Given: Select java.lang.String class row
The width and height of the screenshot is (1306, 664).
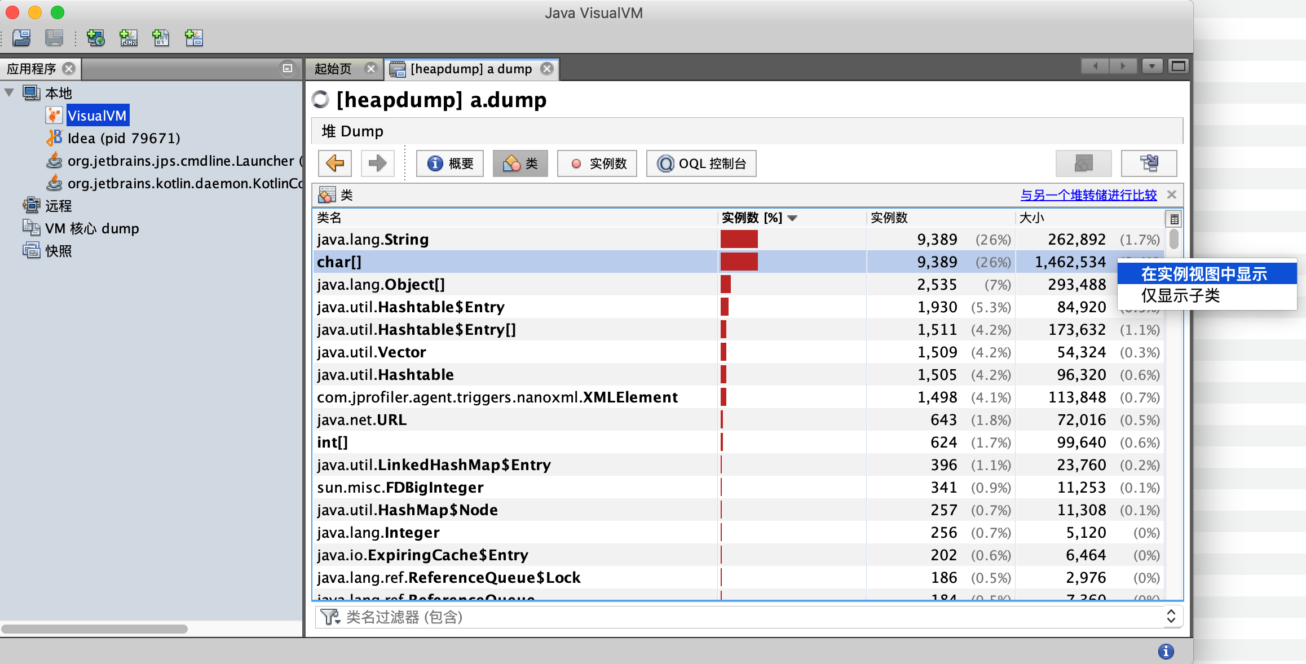Looking at the screenshot, I should pos(739,240).
